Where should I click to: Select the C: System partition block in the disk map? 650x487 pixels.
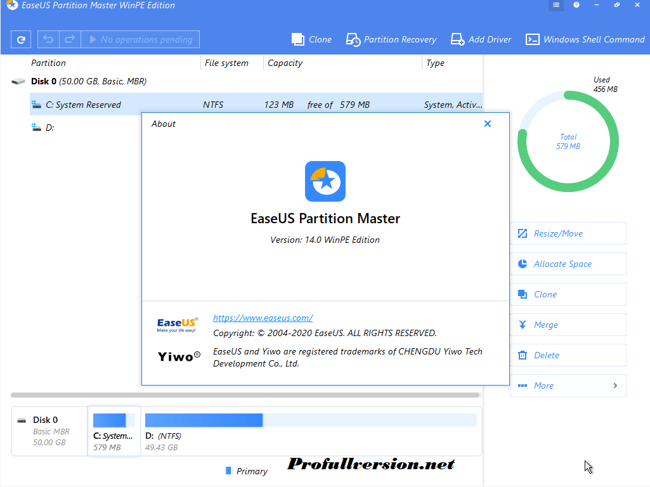coord(114,431)
